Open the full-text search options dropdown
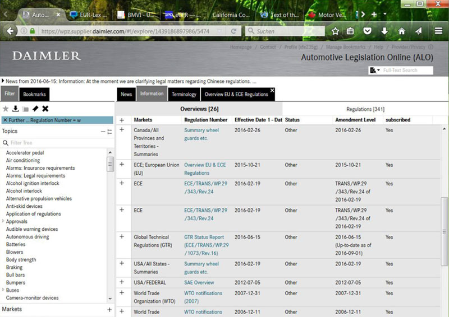This screenshot has width=449, height=317. pos(375,71)
